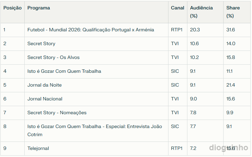The height and width of the screenshot is (157, 252).
Task: Select the RTP1 channel cell in row 1
Action: tap(177, 30)
